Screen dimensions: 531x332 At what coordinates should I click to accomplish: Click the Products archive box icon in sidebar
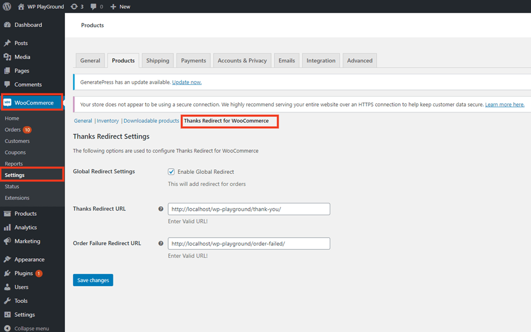(x=7, y=214)
